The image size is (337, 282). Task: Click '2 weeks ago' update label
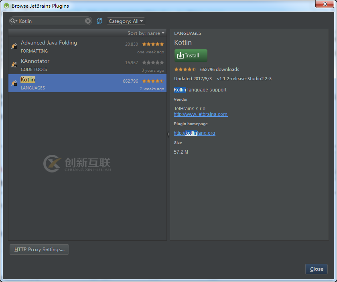(152, 89)
